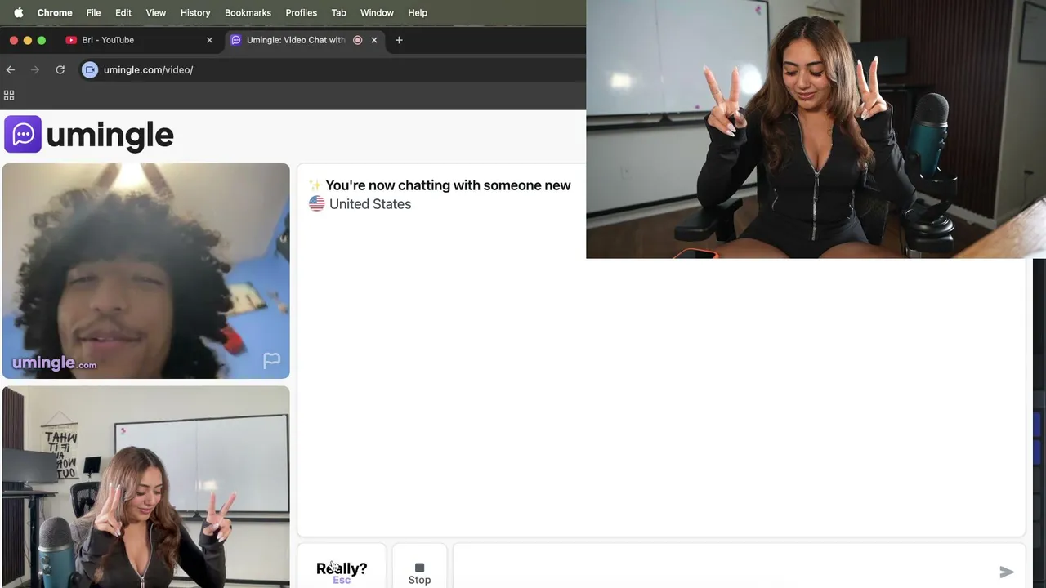
Task: Go back to the previous page
Action: point(11,70)
